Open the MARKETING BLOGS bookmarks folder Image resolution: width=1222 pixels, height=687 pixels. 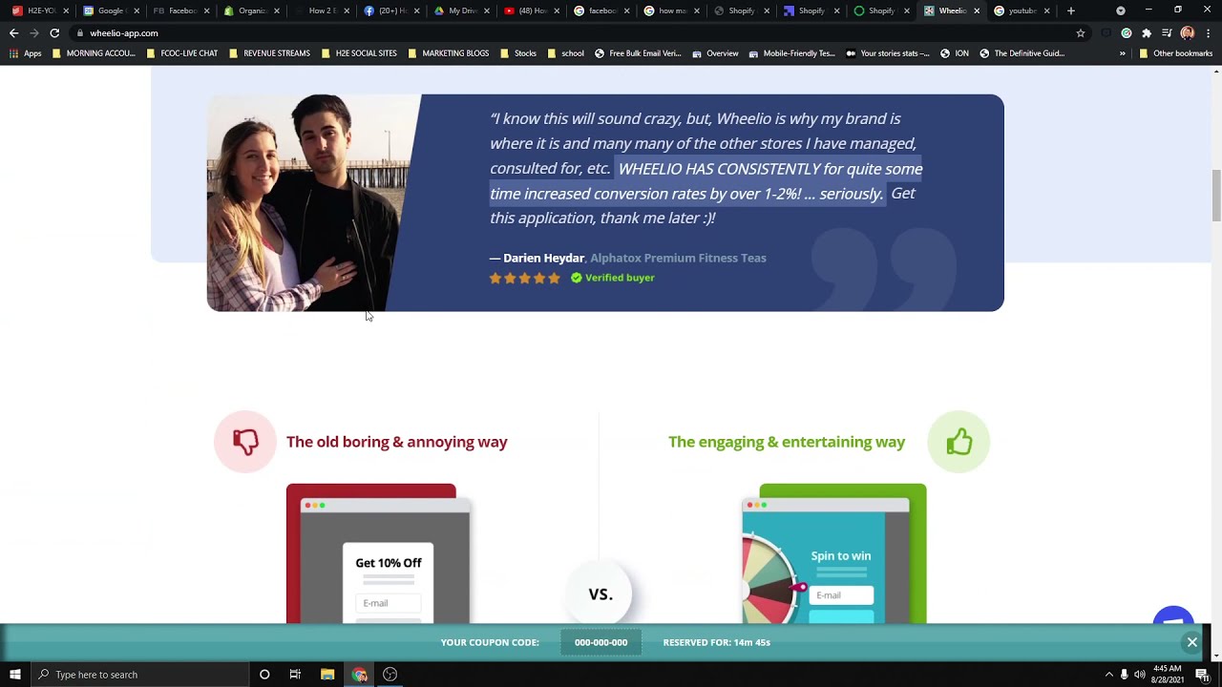[x=448, y=53]
